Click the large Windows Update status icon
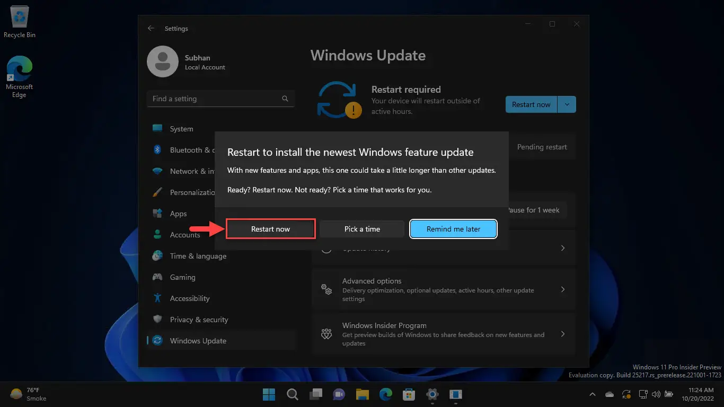Image resolution: width=724 pixels, height=407 pixels. click(x=339, y=99)
